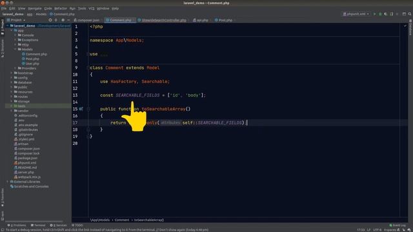This screenshot has height=232, width=413.
Task: Open the phpunit.xml run configuration dropdown
Action: pos(356,14)
